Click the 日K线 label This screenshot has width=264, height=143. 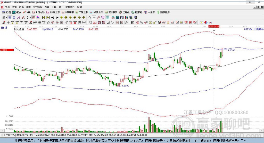4,28
